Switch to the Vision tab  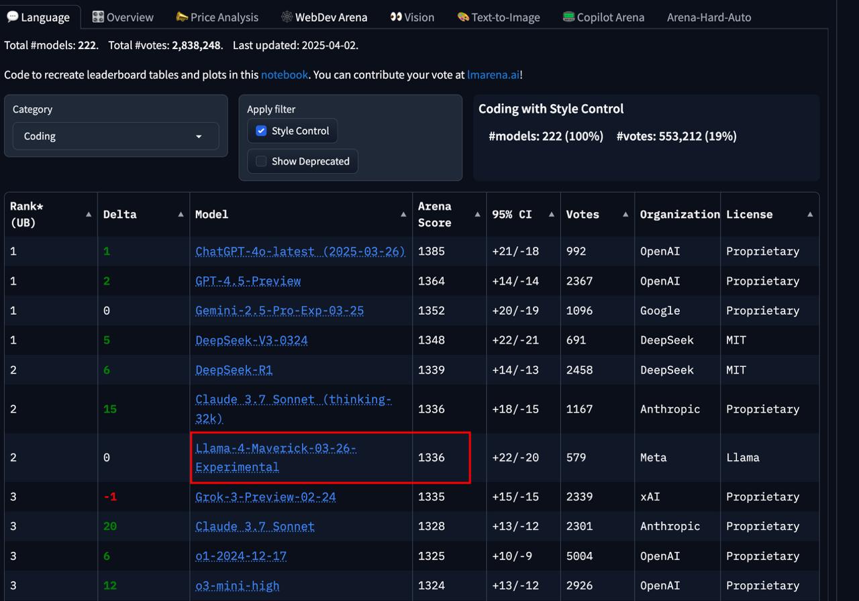412,17
